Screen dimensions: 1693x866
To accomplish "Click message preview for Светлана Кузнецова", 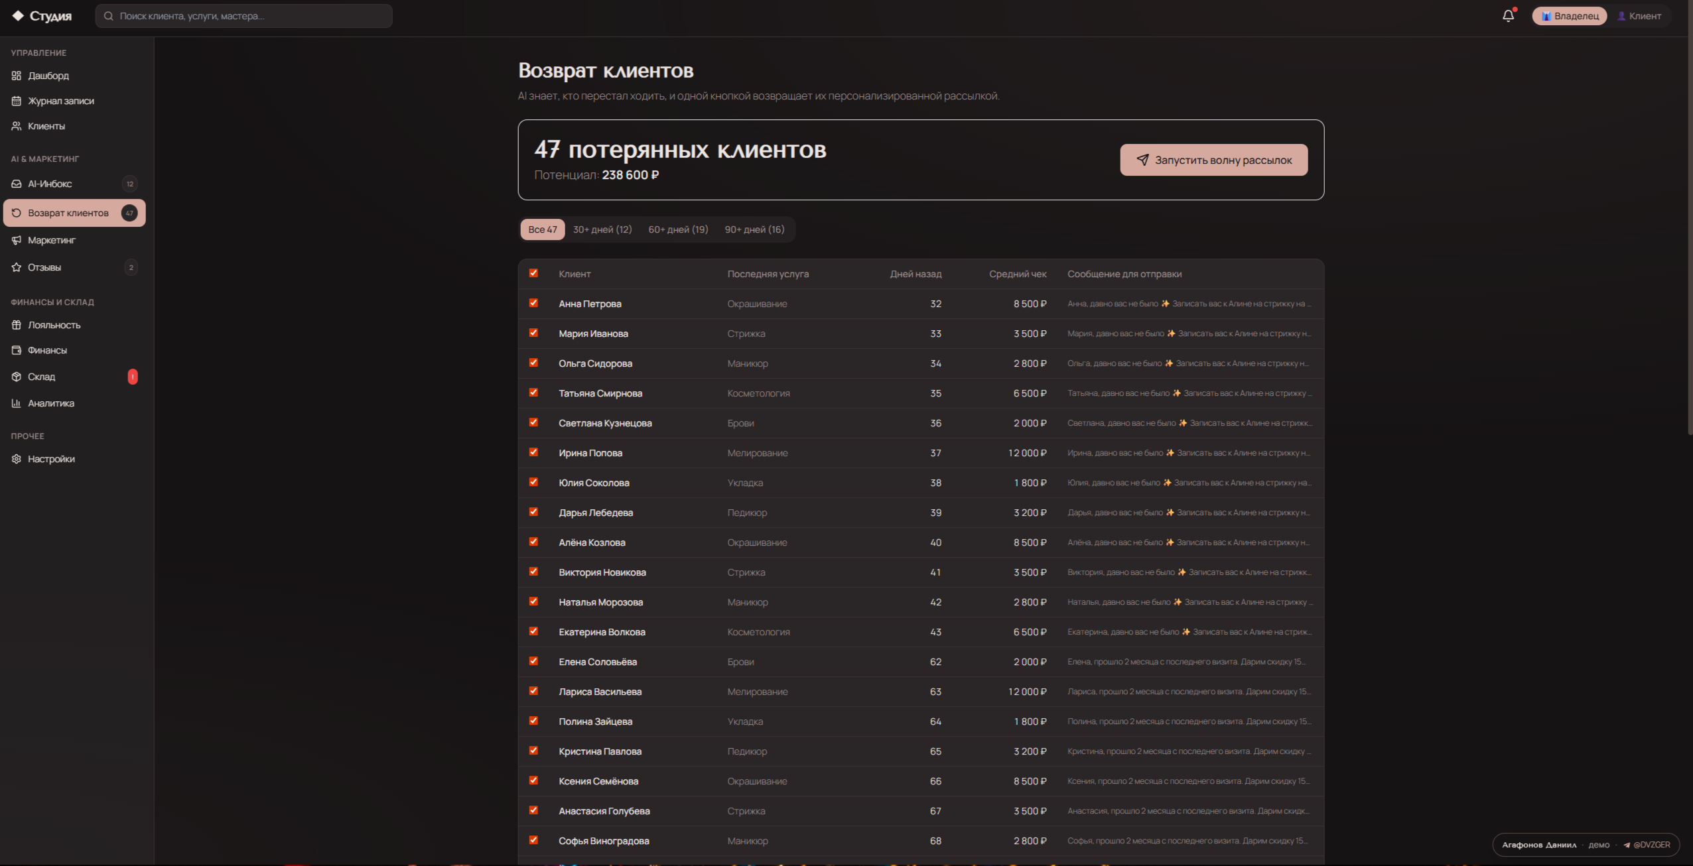I will [1189, 423].
